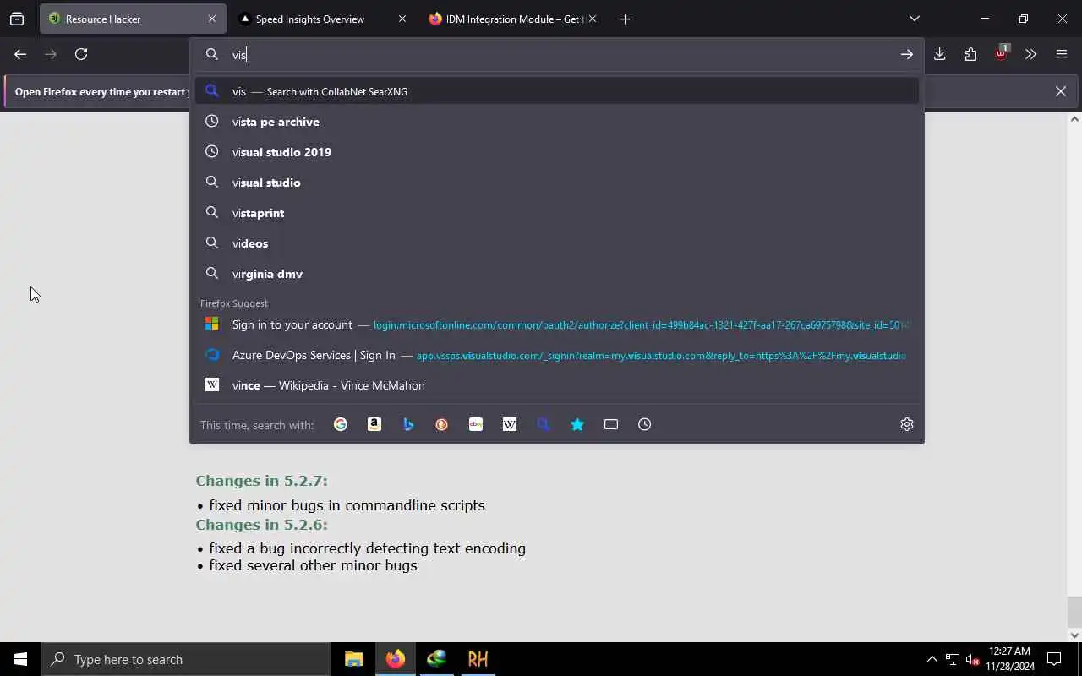Search history using the clock icon
Image resolution: width=1082 pixels, height=676 pixels.
pos(645,424)
